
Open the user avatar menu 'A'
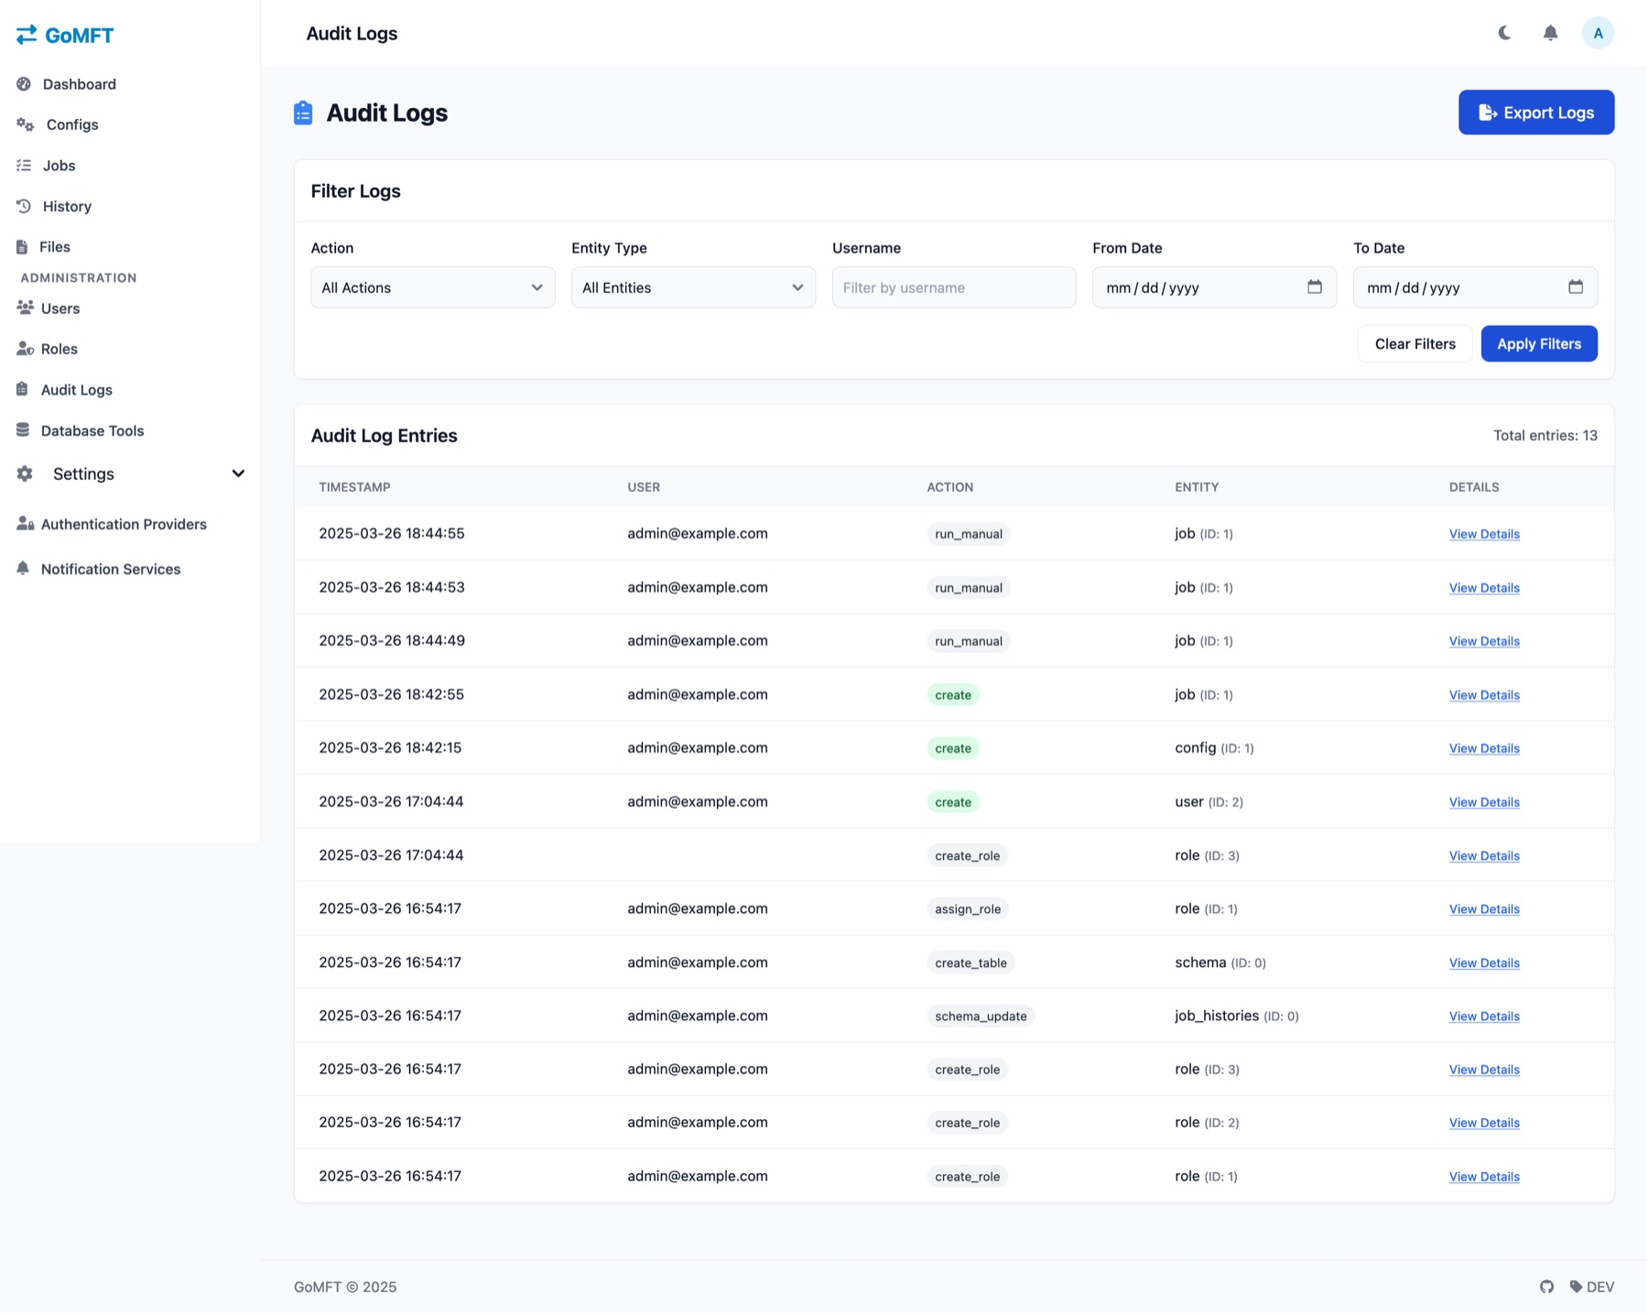tap(1598, 33)
